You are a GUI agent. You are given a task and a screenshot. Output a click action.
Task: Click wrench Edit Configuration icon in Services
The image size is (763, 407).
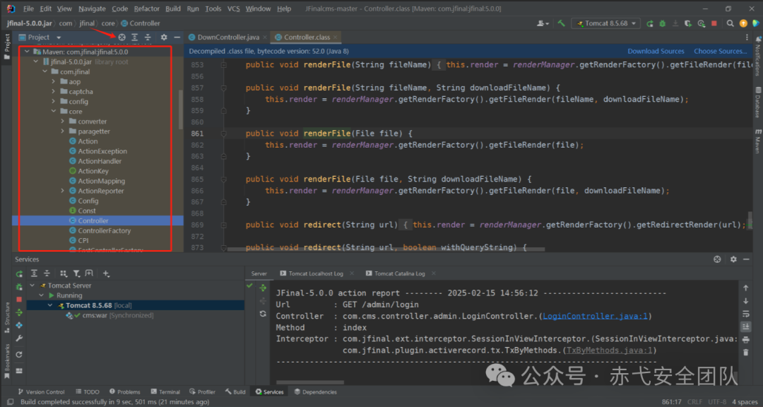[19, 338]
